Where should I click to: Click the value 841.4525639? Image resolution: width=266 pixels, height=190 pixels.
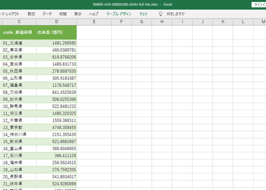pos(64,92)
